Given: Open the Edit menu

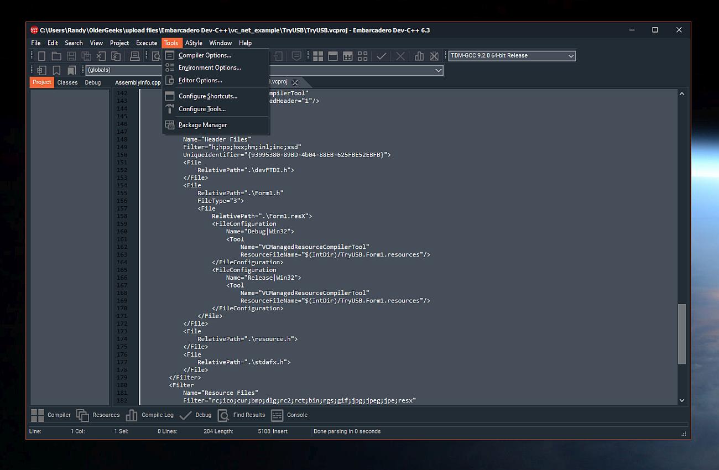Looking at the screenshot, I should 53,43.
